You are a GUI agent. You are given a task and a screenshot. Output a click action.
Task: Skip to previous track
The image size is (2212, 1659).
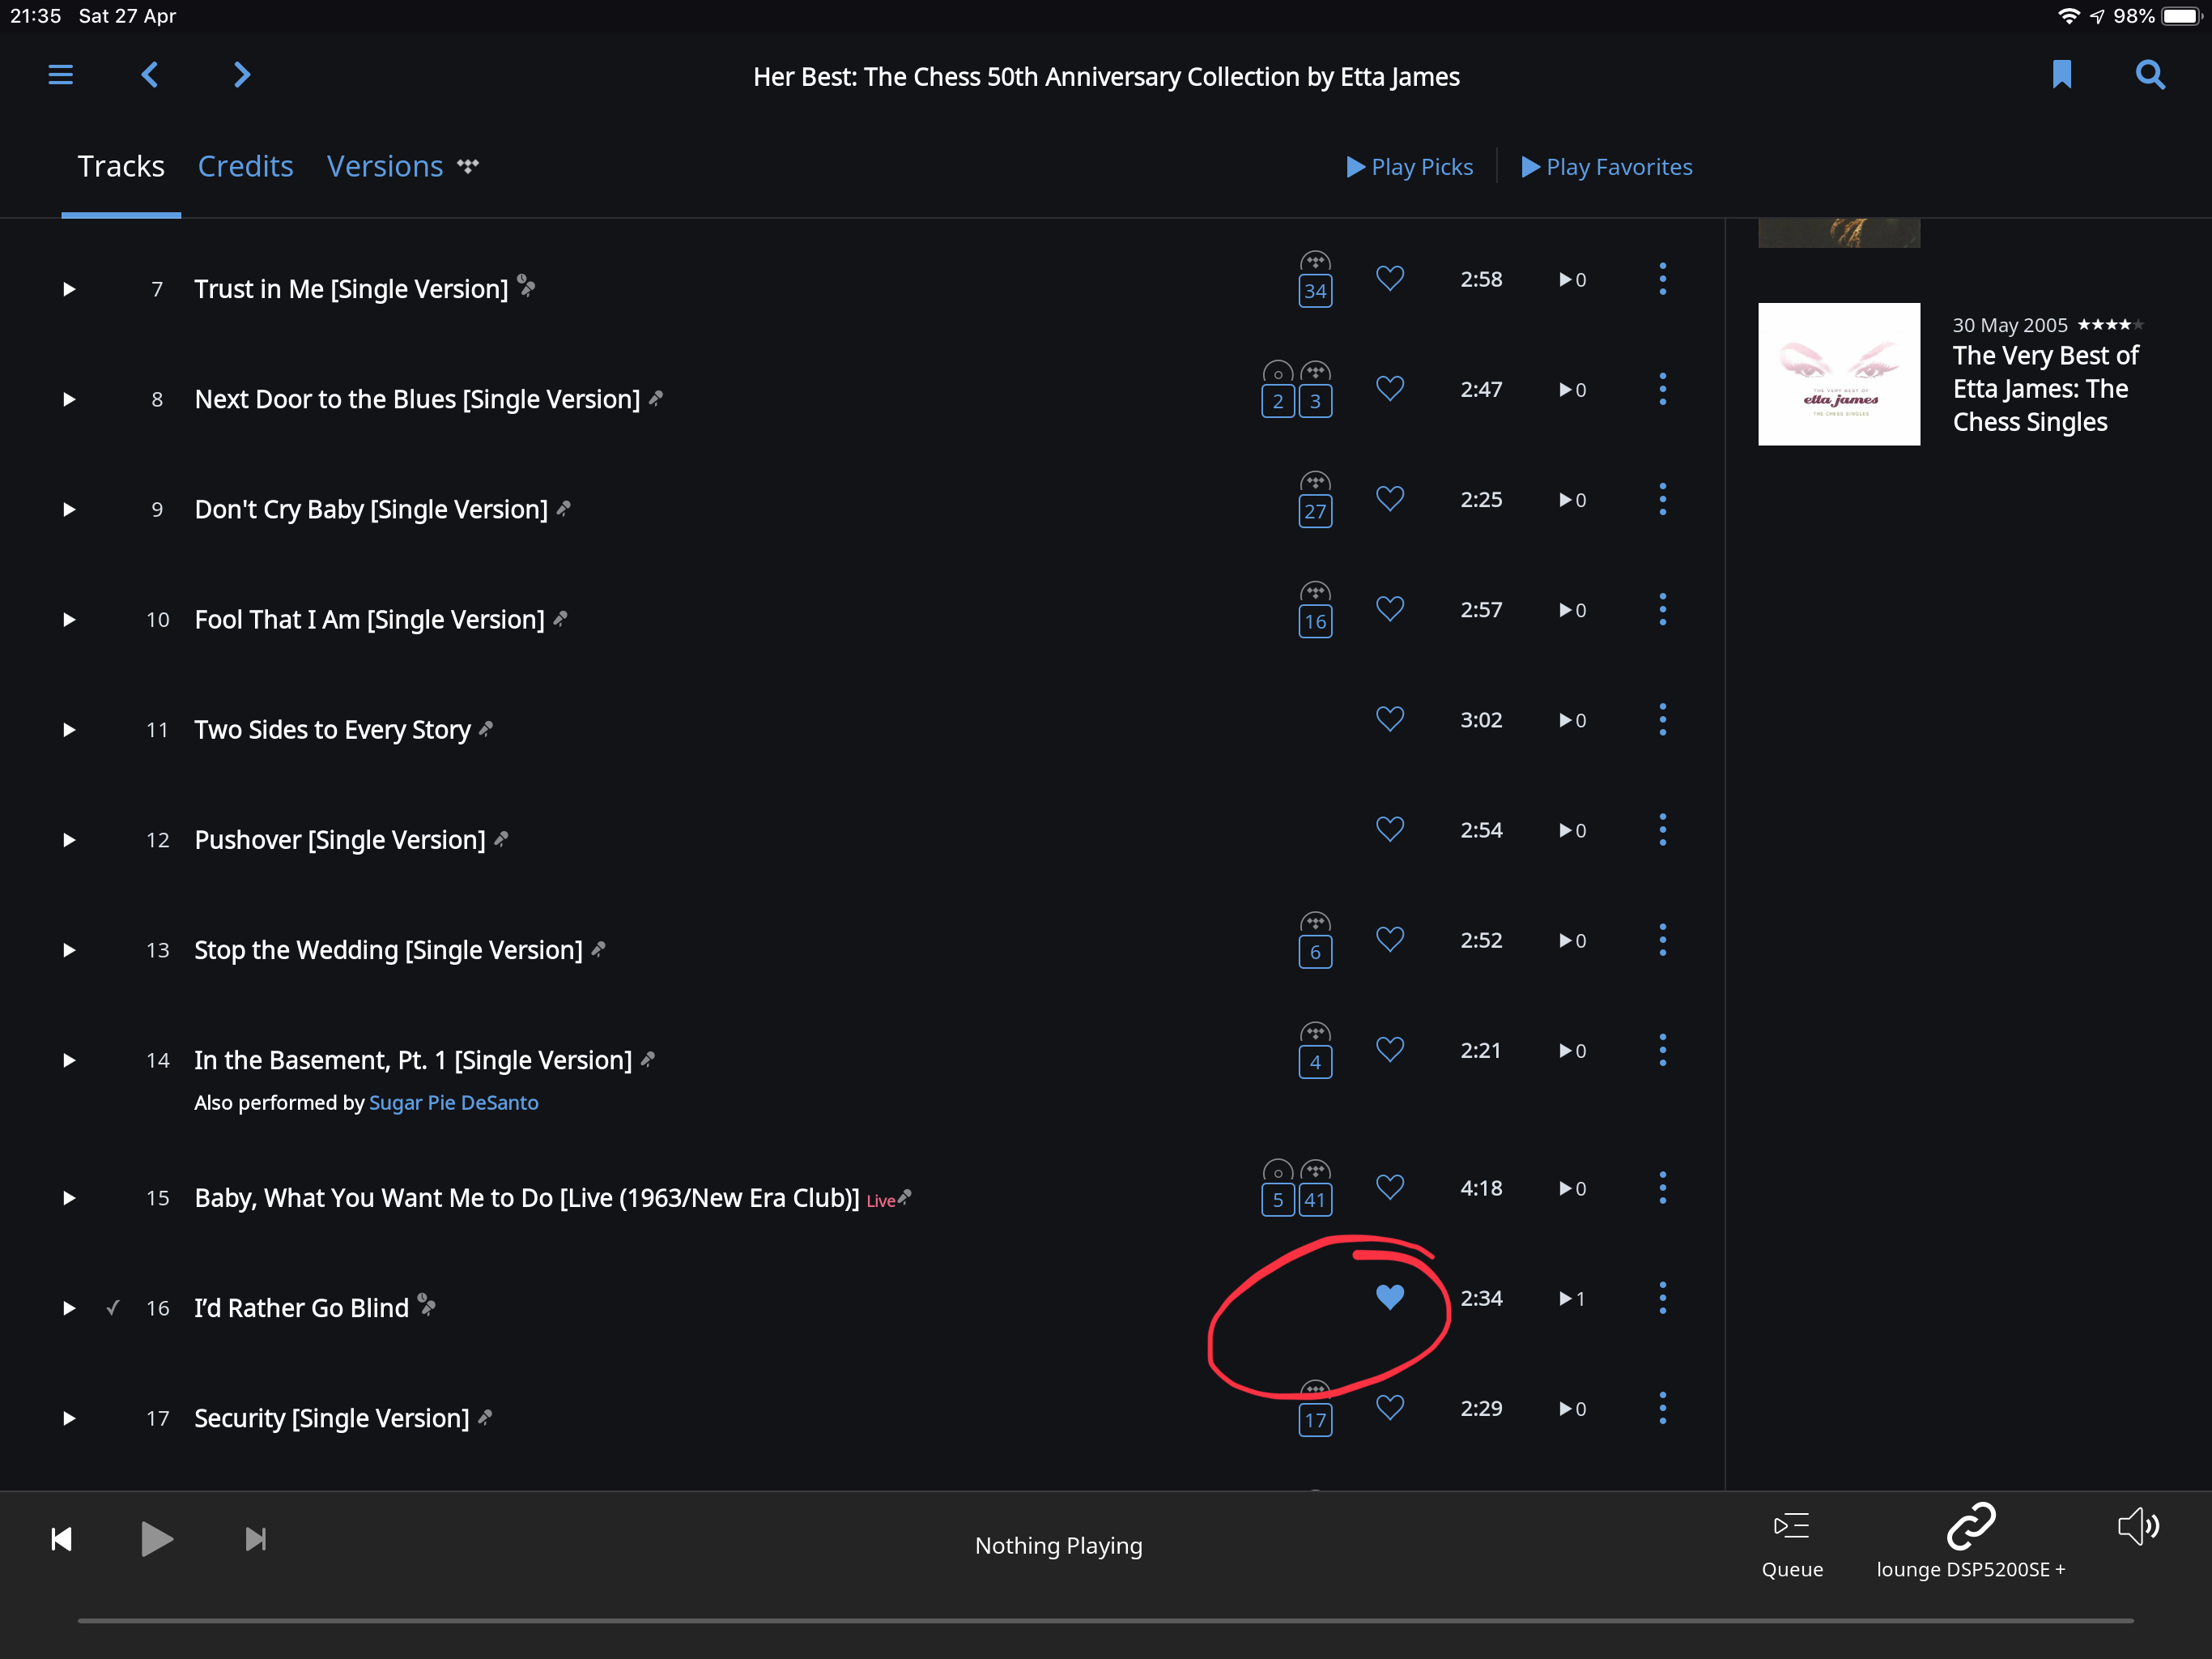click(x=61, y=1539)
